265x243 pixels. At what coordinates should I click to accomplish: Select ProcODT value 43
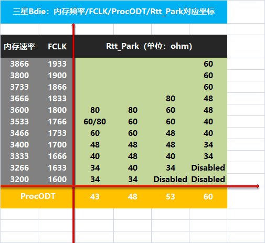click(94, 197)
